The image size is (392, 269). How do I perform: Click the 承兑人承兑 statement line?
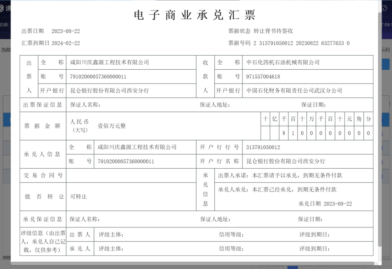coord(277,190)
